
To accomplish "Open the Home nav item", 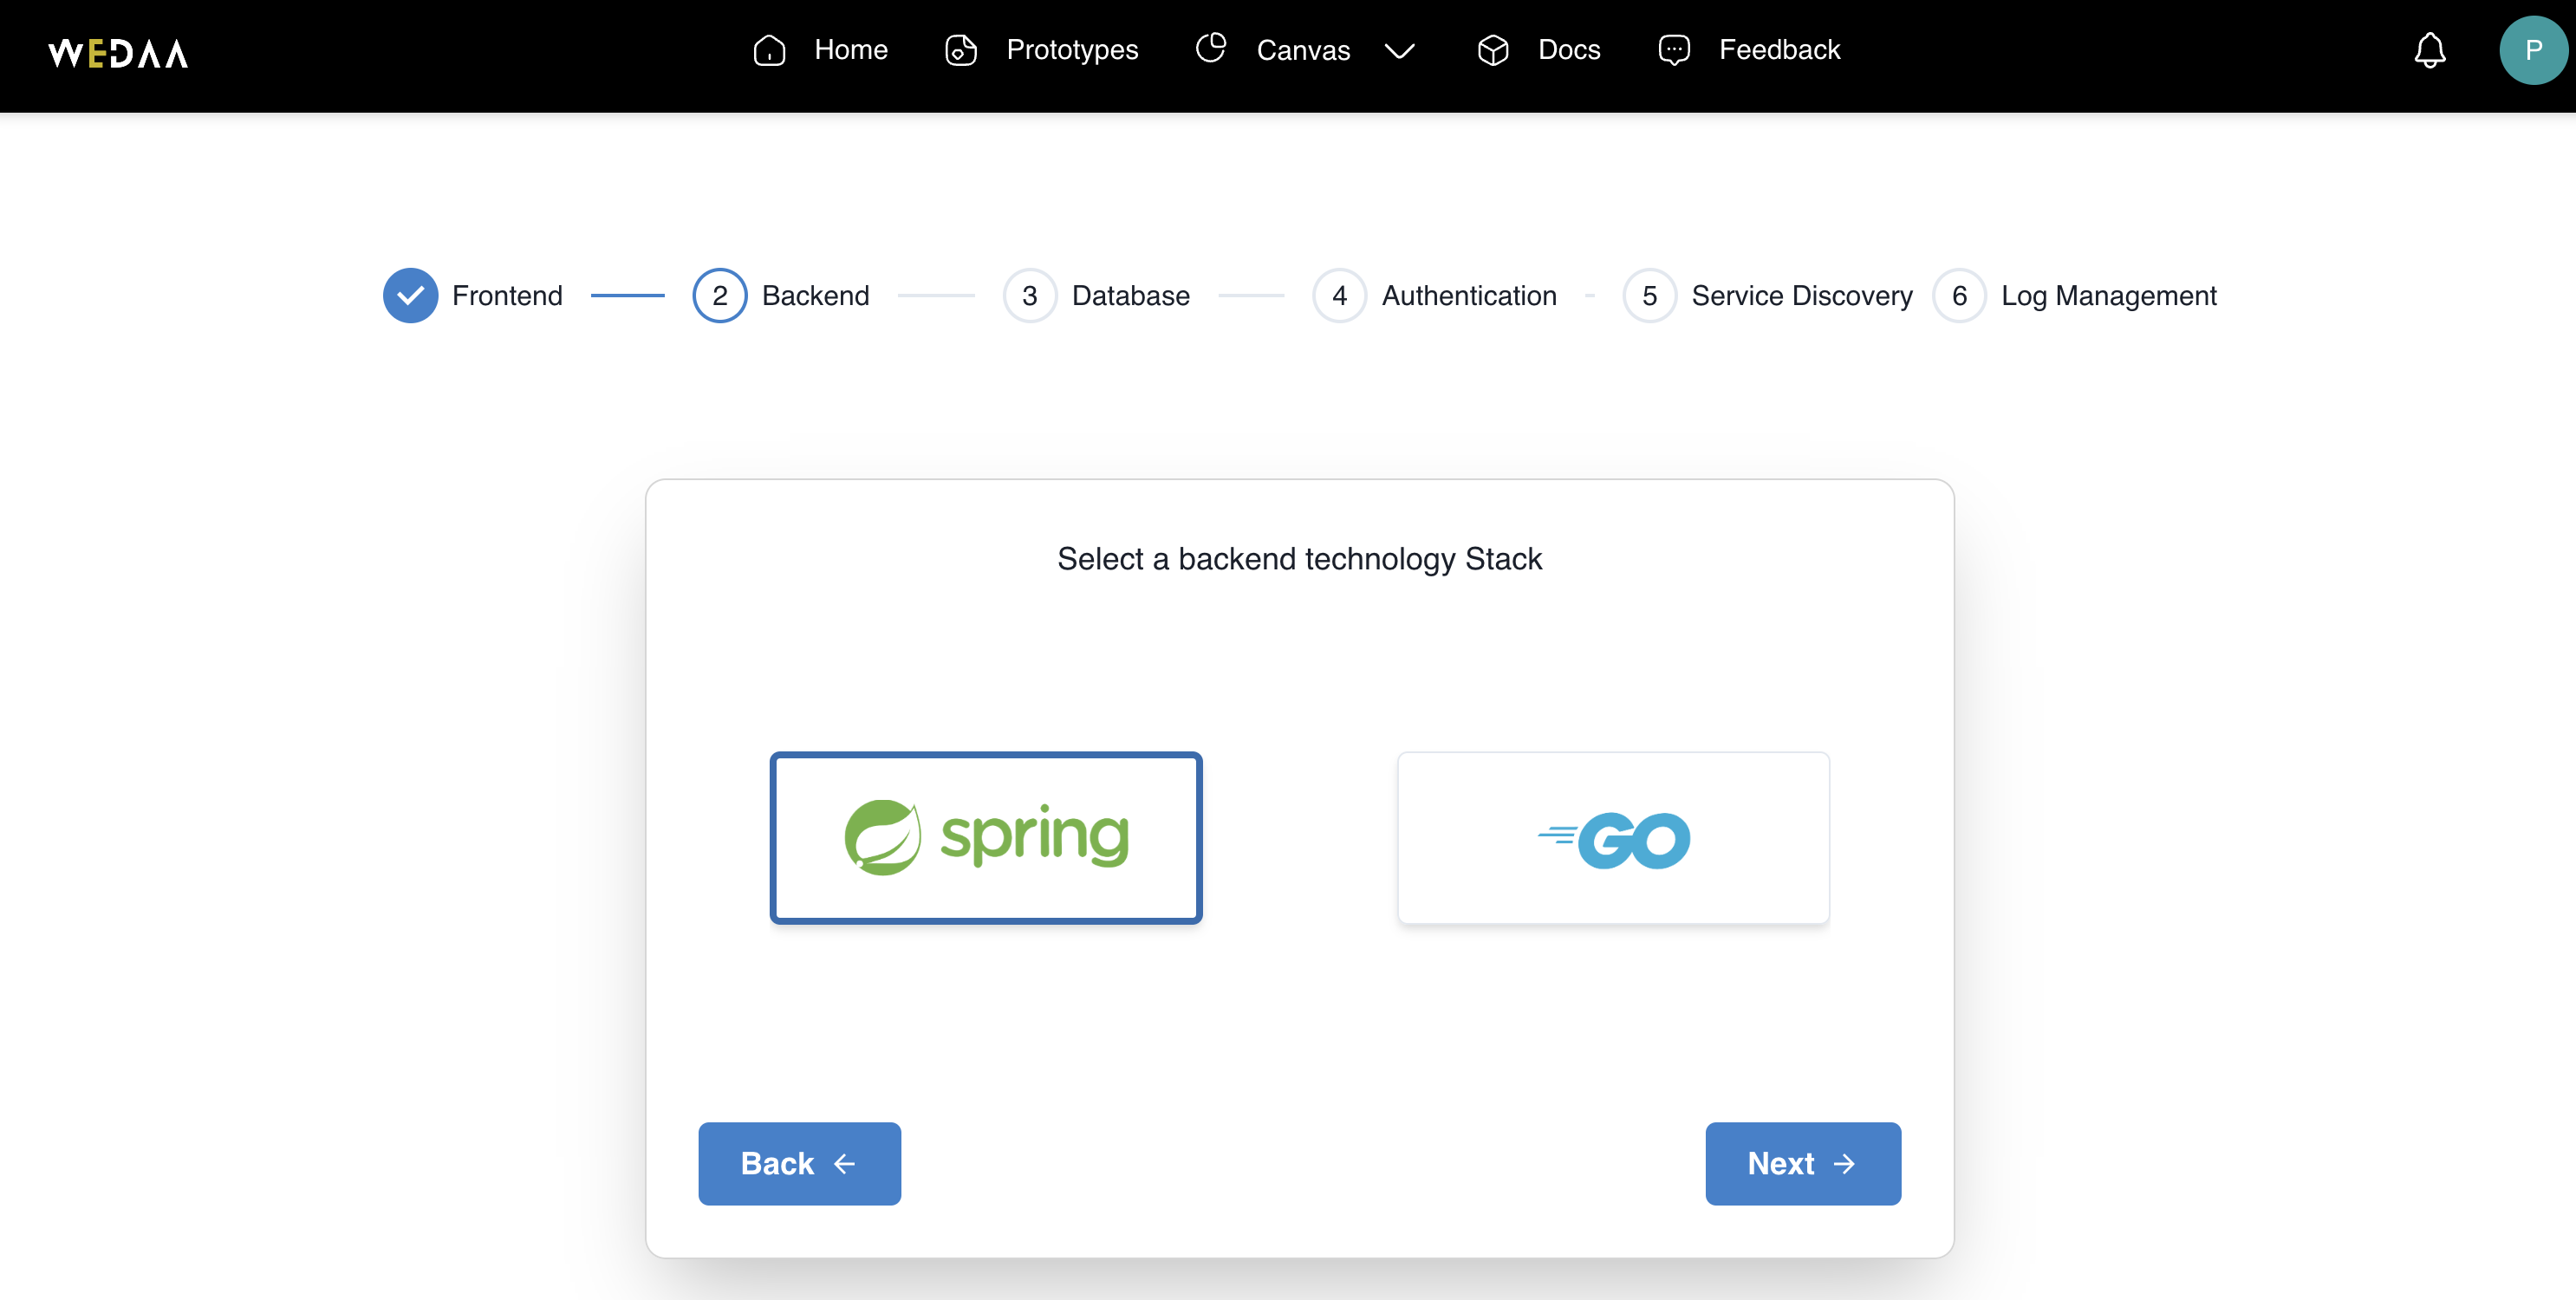I will (850, 50).
